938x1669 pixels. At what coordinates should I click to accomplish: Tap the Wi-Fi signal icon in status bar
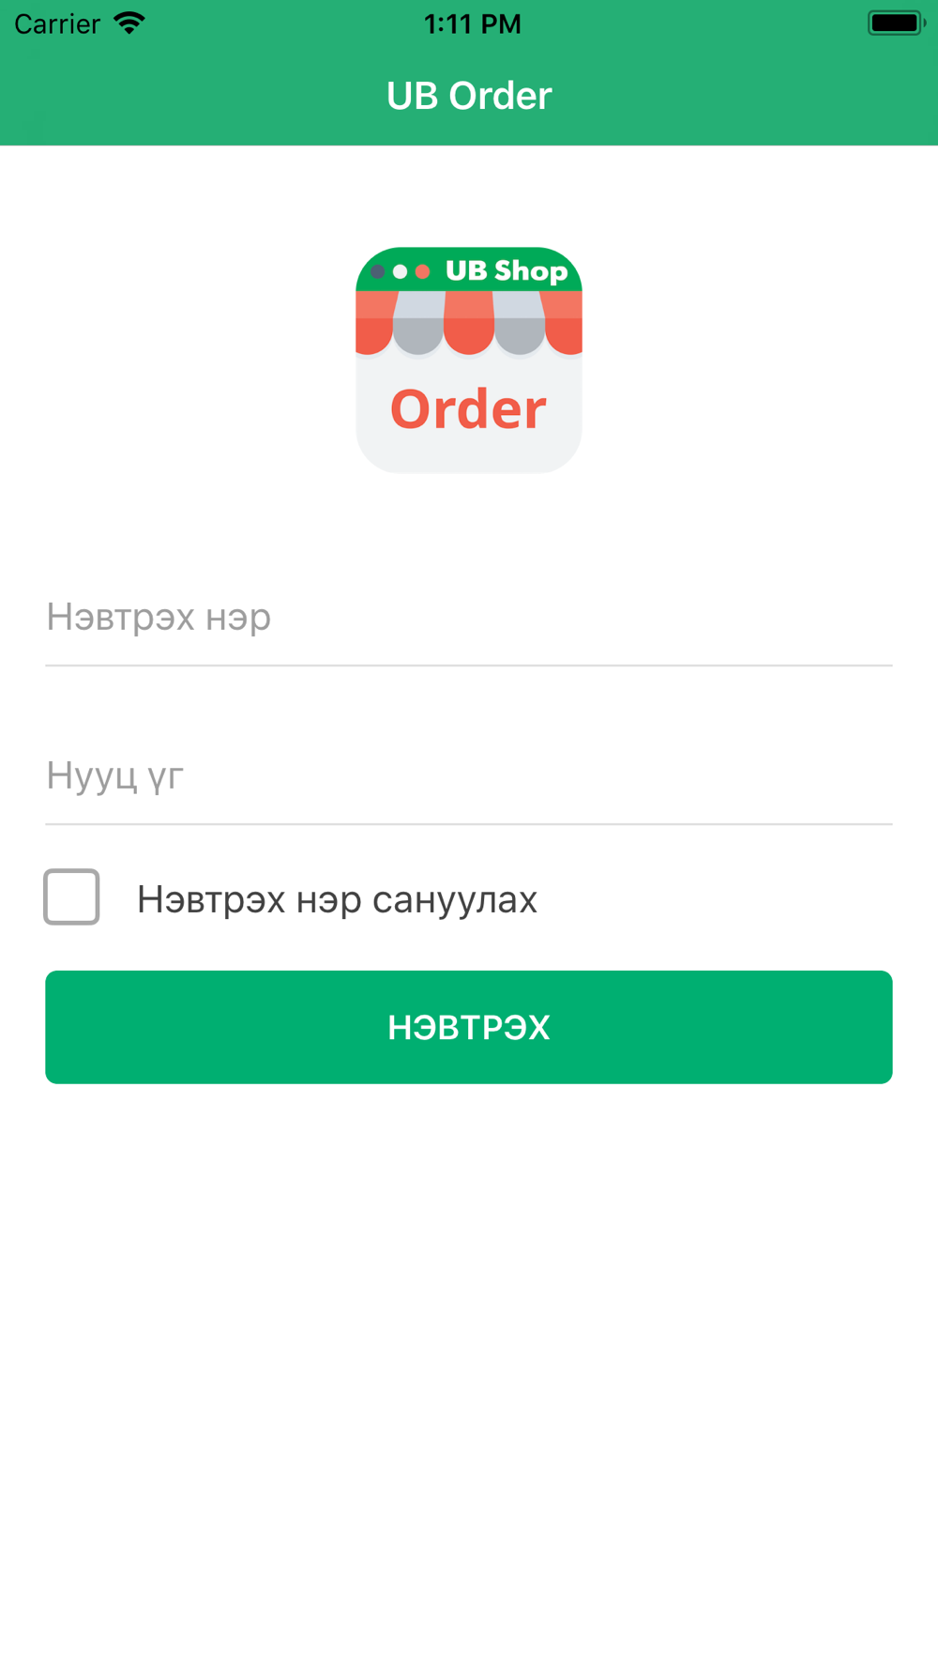click(x=129, y=23)
